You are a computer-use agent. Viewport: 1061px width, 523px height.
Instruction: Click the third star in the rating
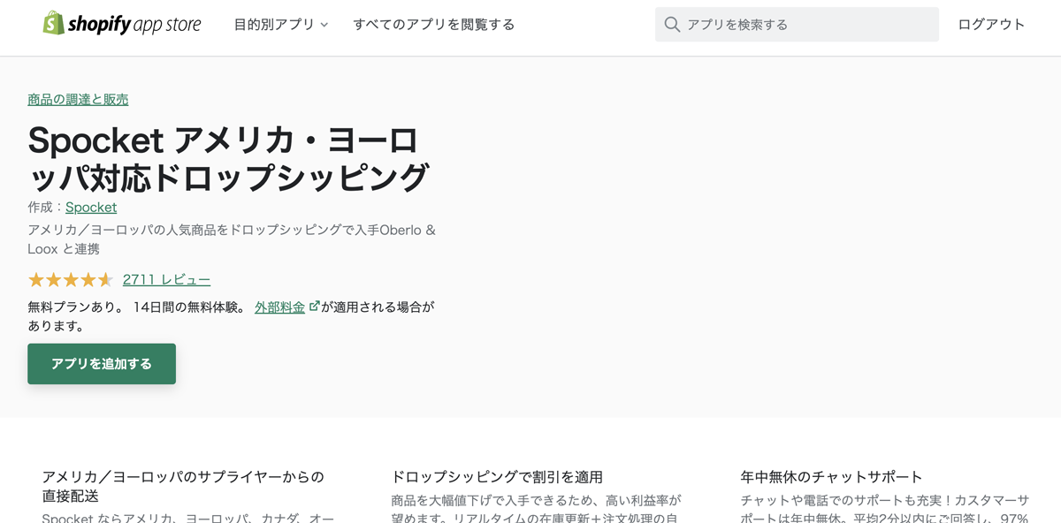[71, 280]
